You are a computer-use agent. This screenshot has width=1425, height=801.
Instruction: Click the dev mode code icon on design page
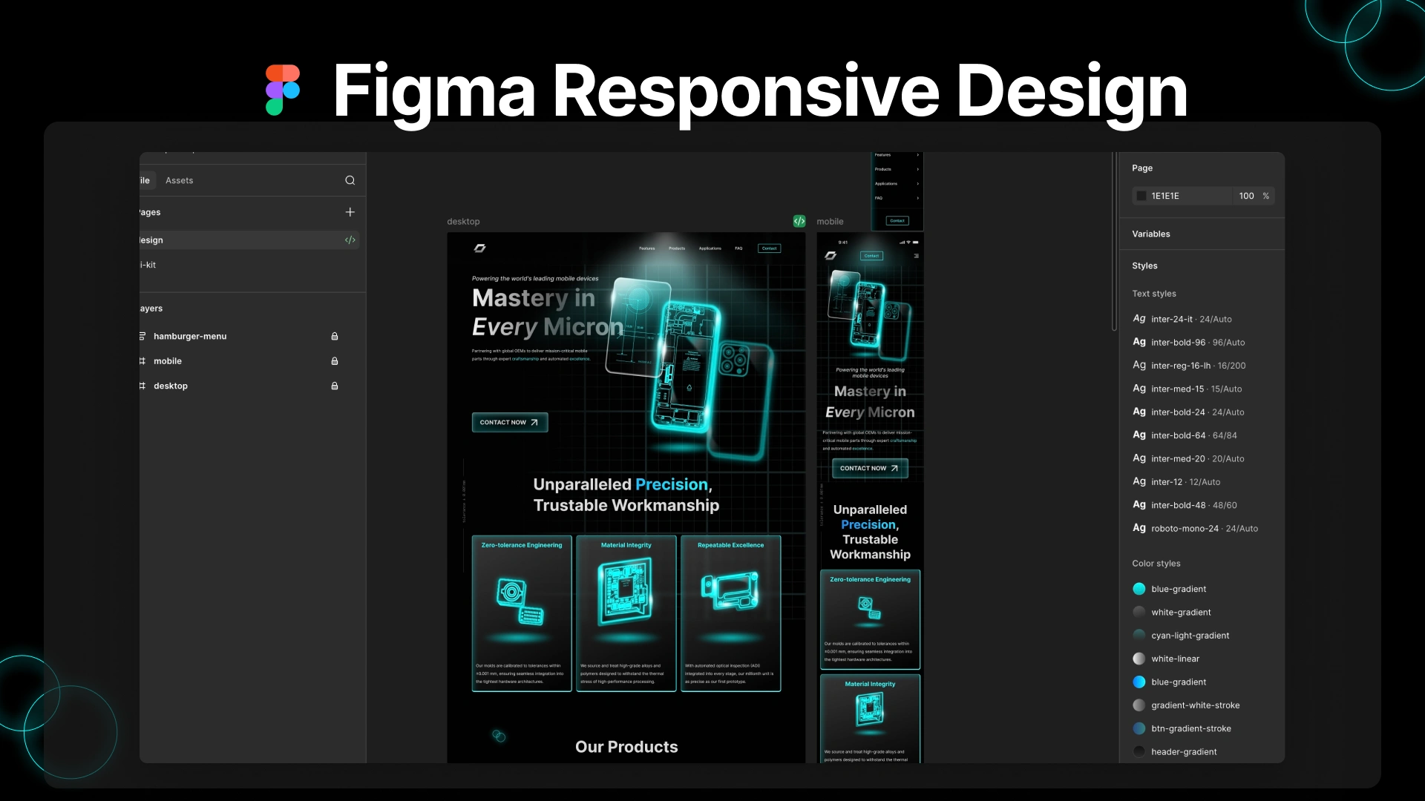[x=350, y=240]
